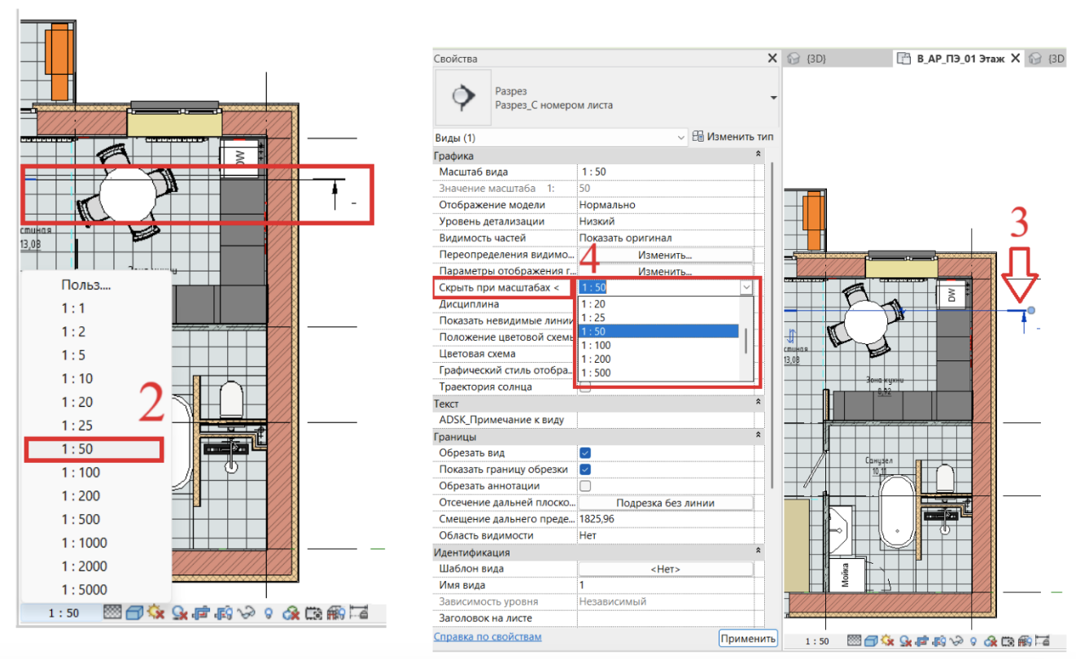1076x659 pixels.
Task: Click Crop View icon in left view bar
Action: 201,613
